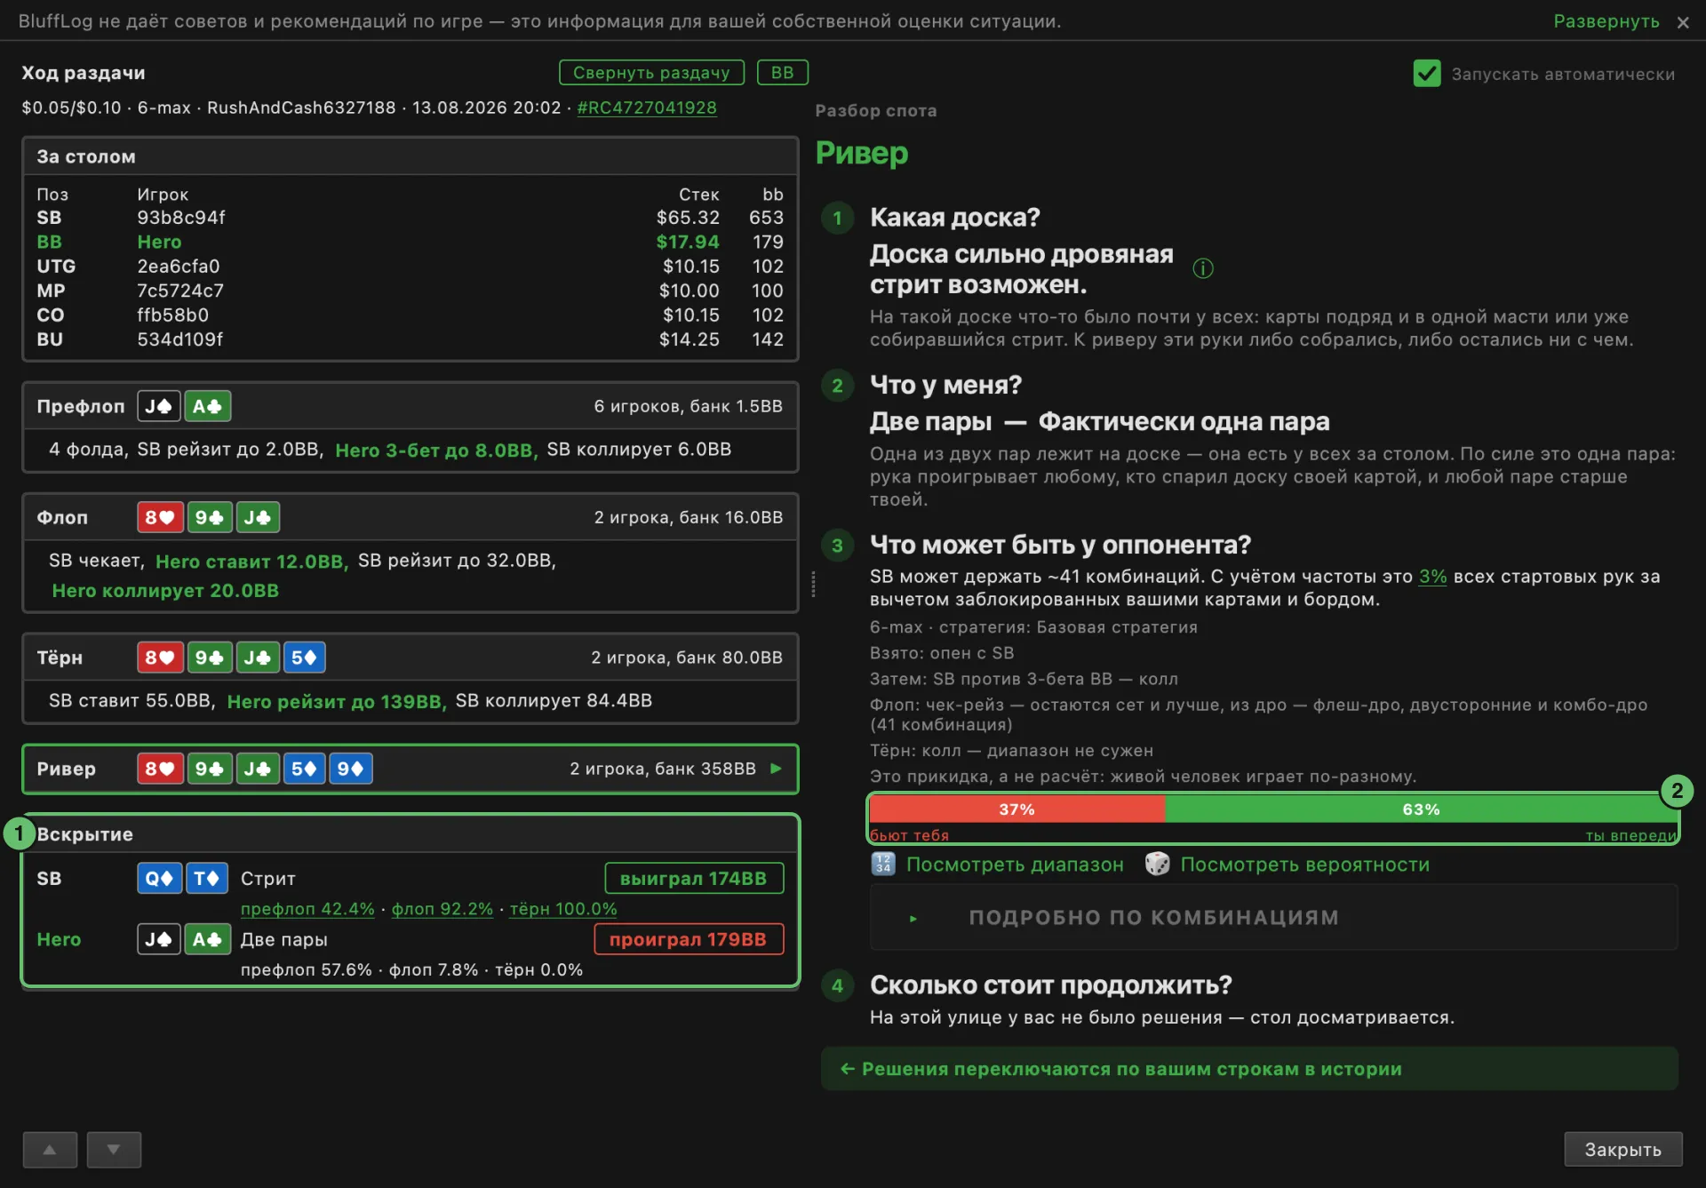
Task: Click the 'проиграл 179BB' result badge
Action: pyautogui.click(x=689, y=939)
